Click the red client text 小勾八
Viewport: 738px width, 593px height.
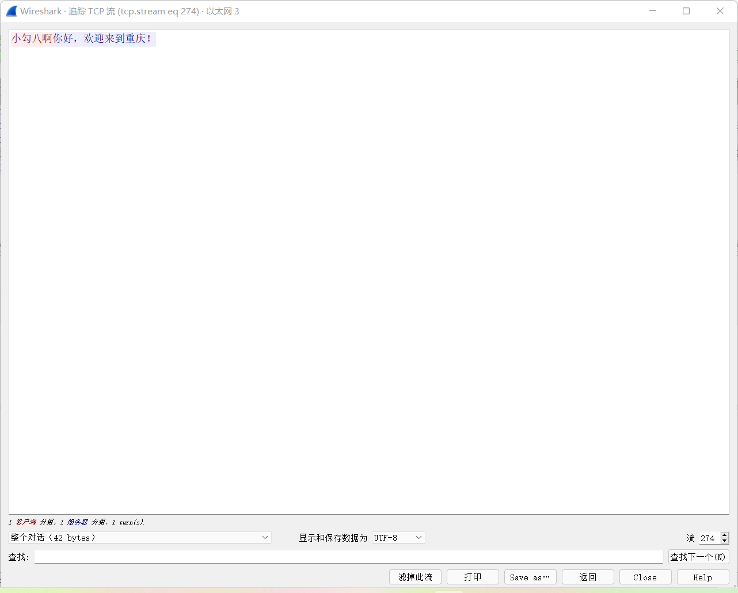[26, 39]
